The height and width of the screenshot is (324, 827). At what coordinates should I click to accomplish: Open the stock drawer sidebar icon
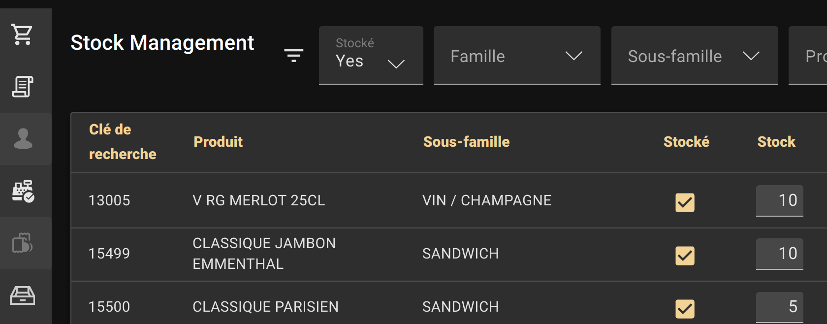pyautogui.click(x=23, y=295)
